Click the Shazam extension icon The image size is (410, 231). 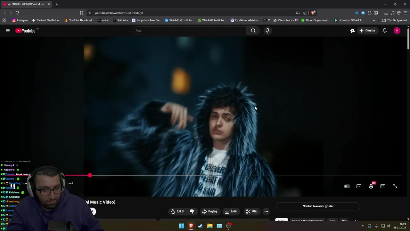point(363,13)
